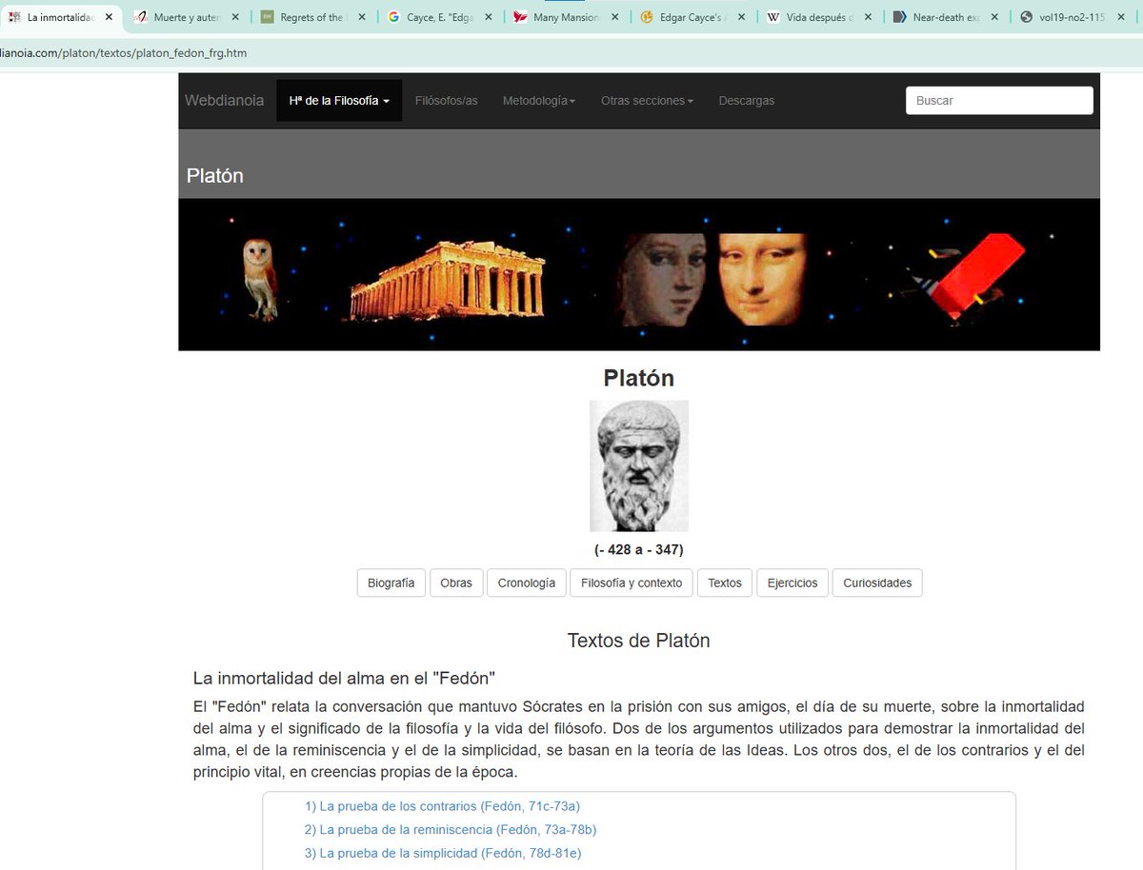The height and width of the screenshot is (870, 1143).
Task: Open the 'Curiosidades' button
Action: click(877, 583)
